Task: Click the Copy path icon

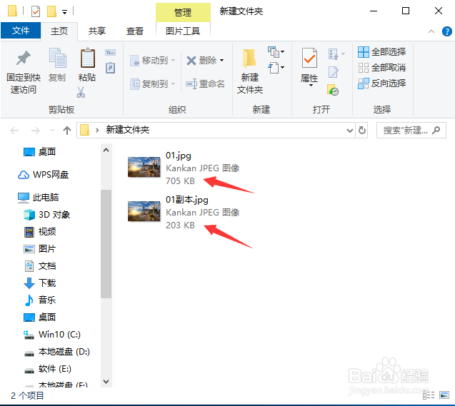Action: [x=110, y=53]
